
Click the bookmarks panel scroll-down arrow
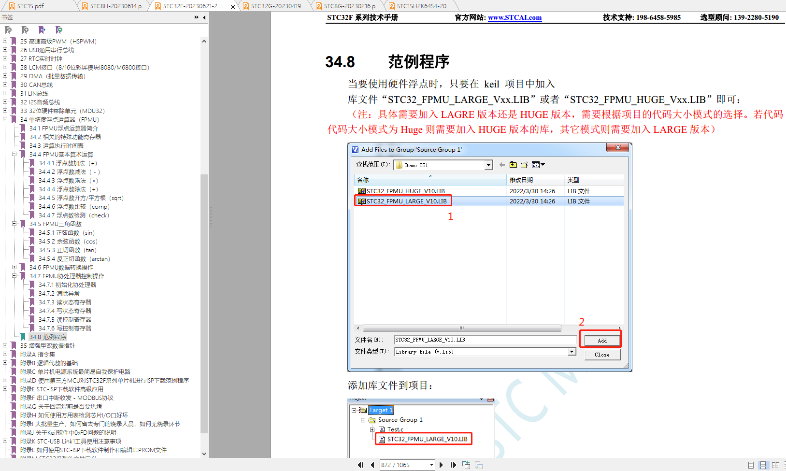(204, 454)
